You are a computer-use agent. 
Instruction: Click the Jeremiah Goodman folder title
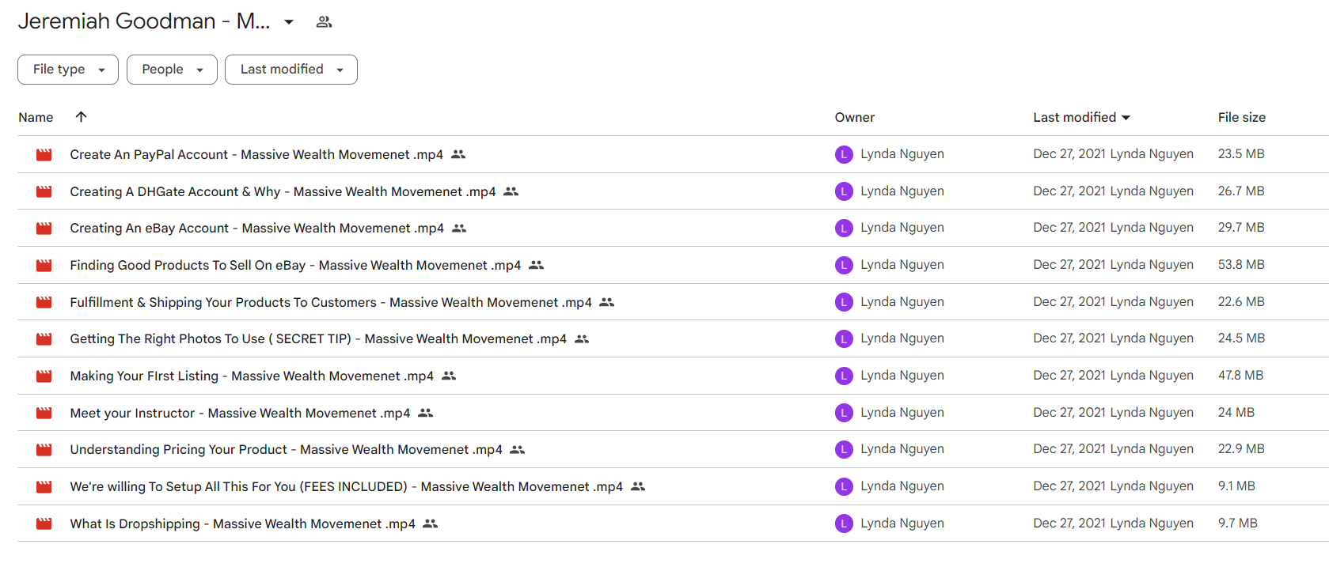[x=144, y=21]
